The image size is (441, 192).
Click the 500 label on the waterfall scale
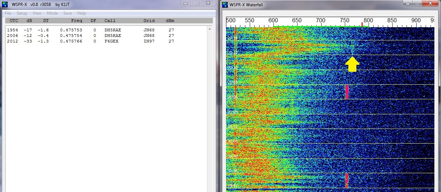tap(231, 20)
